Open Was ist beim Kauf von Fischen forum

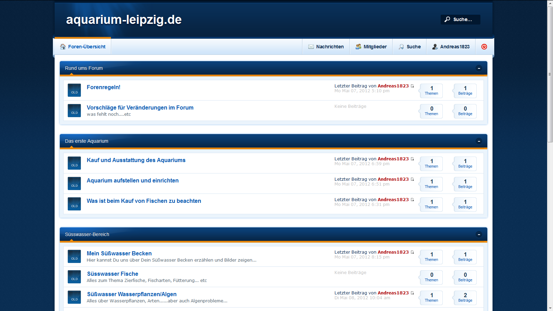coord(144,201)
